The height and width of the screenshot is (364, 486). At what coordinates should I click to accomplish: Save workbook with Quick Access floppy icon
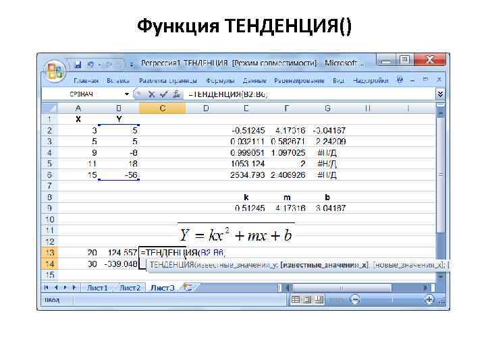[78, 65]
